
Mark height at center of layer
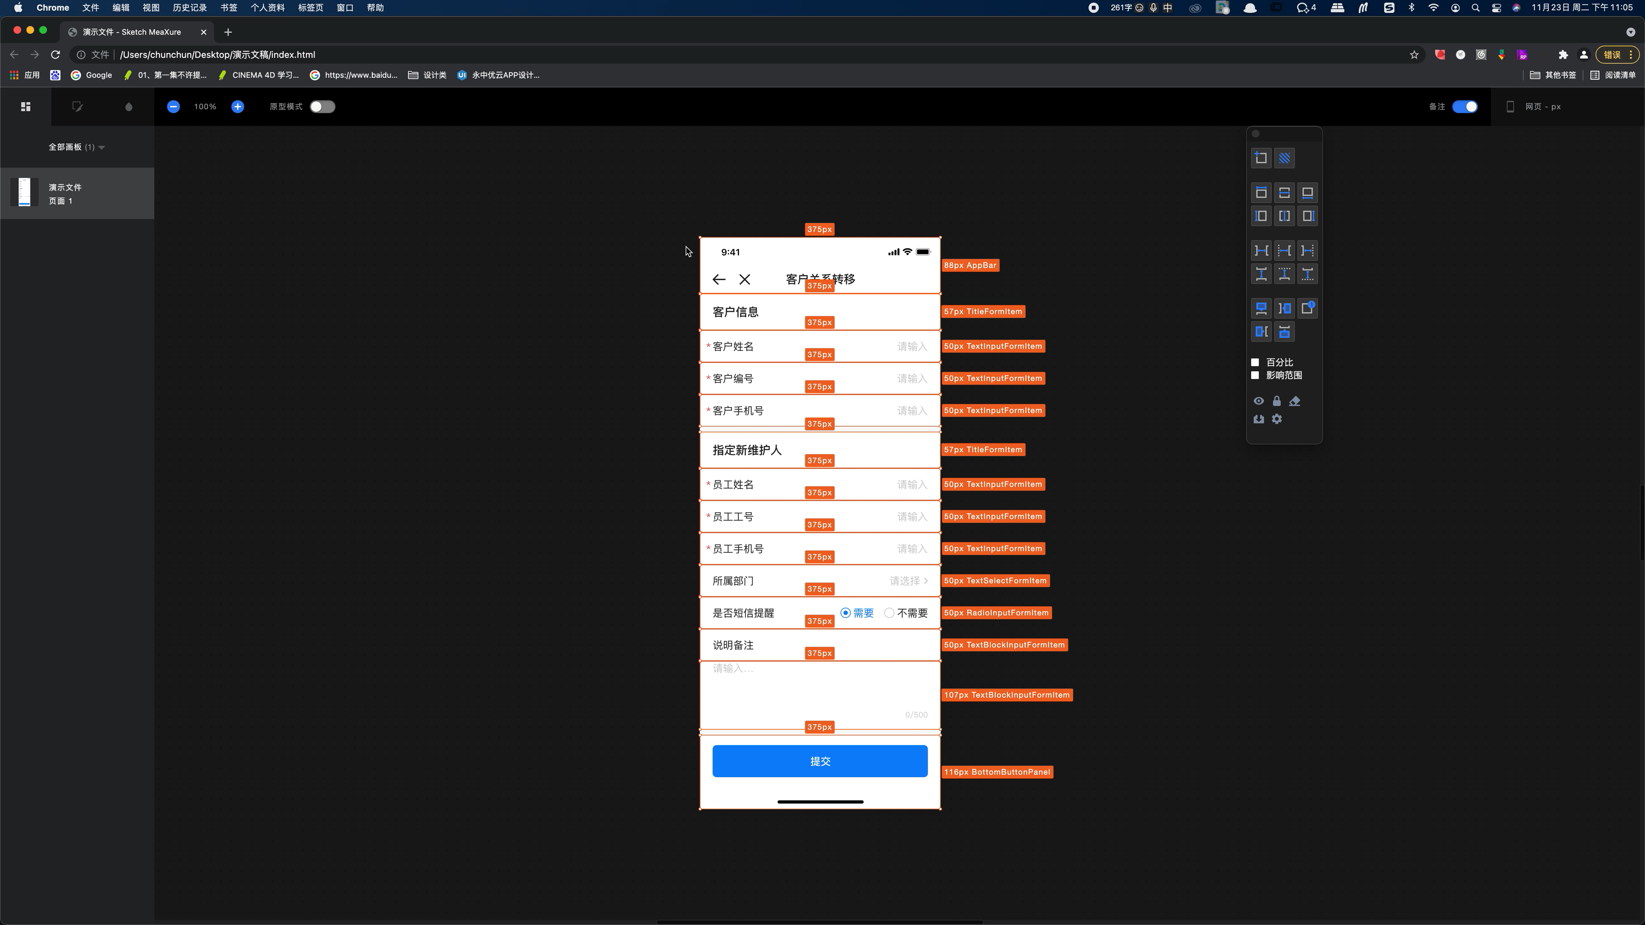1284,216
